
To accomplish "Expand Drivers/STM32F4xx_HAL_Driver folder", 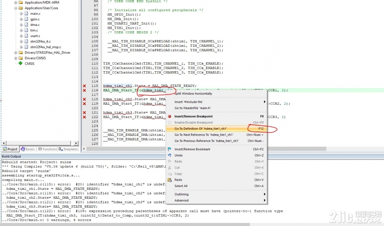I will [16, 53].
